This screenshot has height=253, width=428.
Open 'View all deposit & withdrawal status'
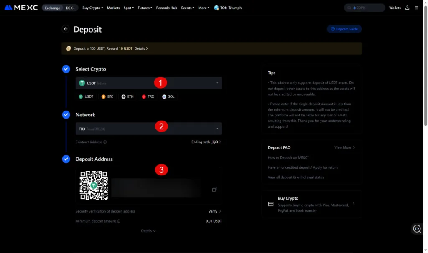(296, 177)
